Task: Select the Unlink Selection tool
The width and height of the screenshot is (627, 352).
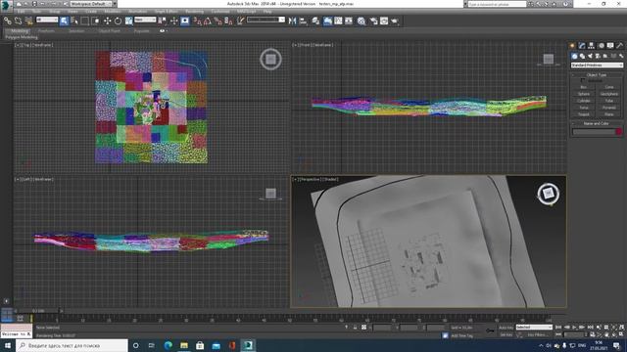Action: 18,21
